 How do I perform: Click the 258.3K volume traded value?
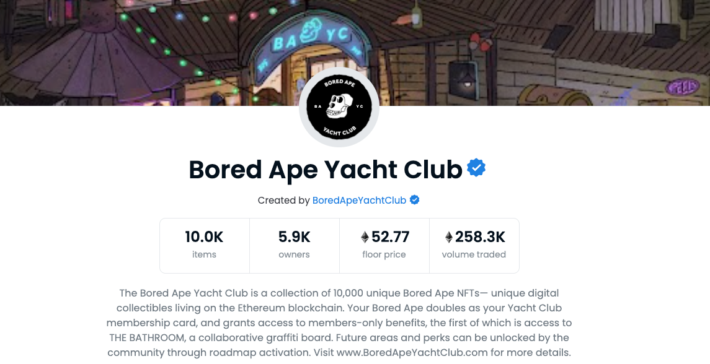coord(480,237)
